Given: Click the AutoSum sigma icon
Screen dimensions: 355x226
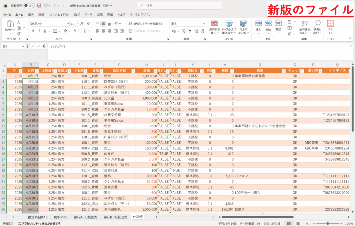Looking at the screenshot, I should (289, 22).
